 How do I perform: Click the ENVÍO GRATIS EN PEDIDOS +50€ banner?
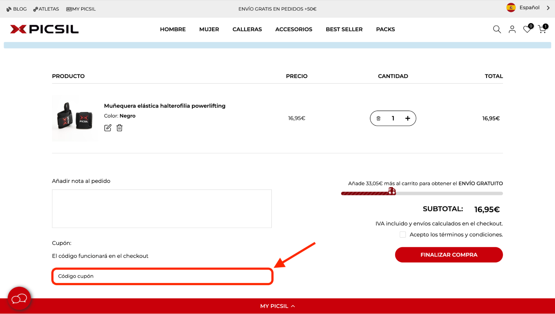pos(277,9)
